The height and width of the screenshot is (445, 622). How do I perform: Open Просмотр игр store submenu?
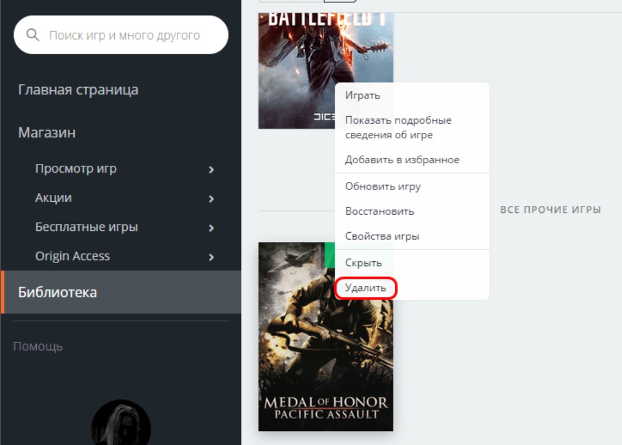76,169
